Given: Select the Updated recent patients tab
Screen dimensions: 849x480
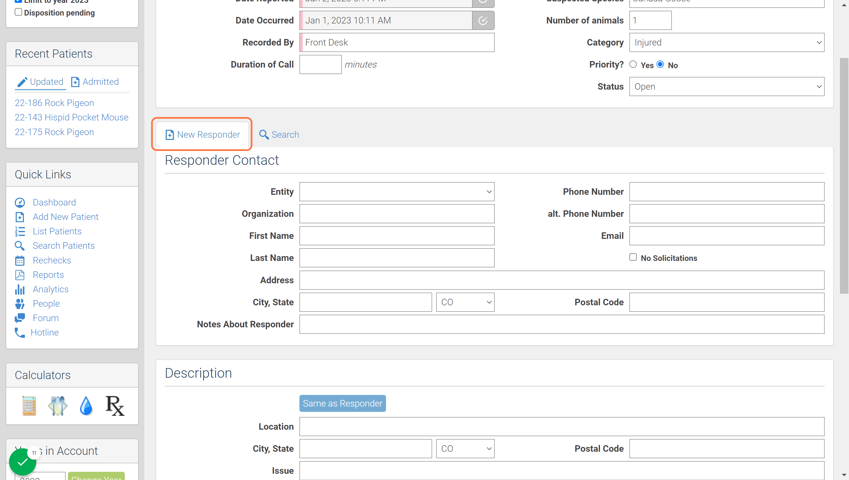Looking at the screenshot, I should point(40,82).
